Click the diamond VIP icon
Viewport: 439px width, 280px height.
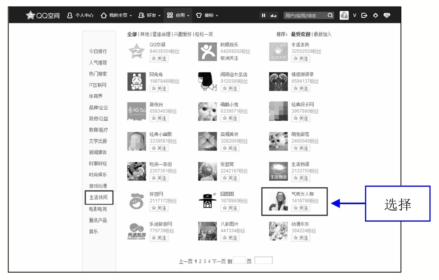click(386, 15)
